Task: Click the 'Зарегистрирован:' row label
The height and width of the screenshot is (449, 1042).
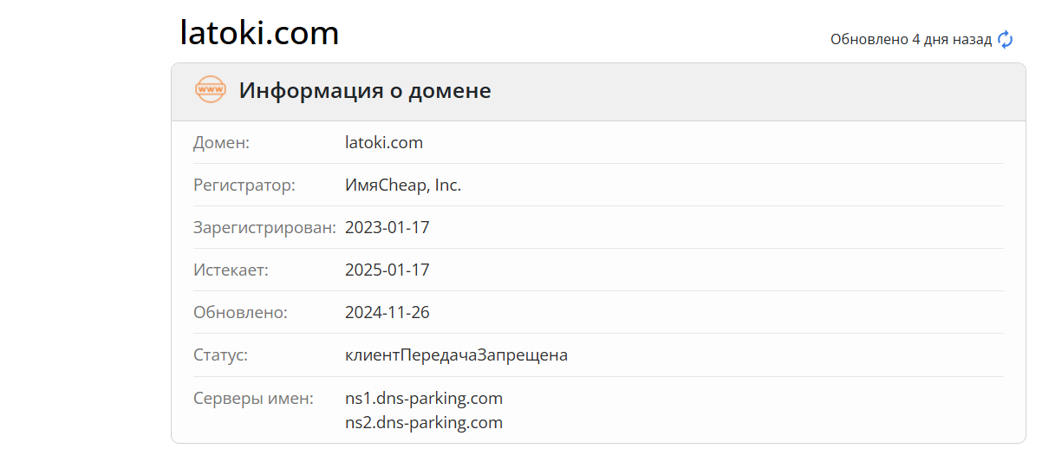Action: 264,227
